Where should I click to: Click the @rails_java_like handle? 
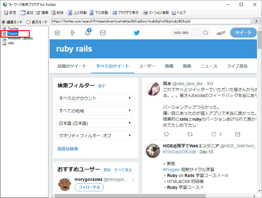187,84
